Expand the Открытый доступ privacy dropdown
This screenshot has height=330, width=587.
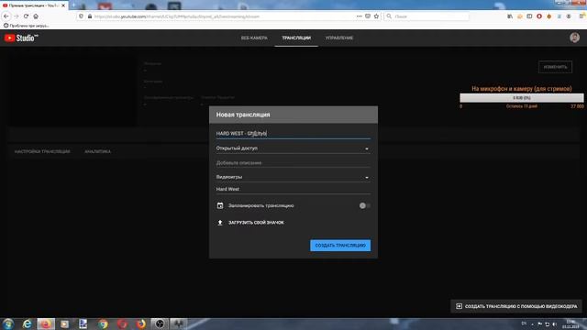[x=293, y=148]
